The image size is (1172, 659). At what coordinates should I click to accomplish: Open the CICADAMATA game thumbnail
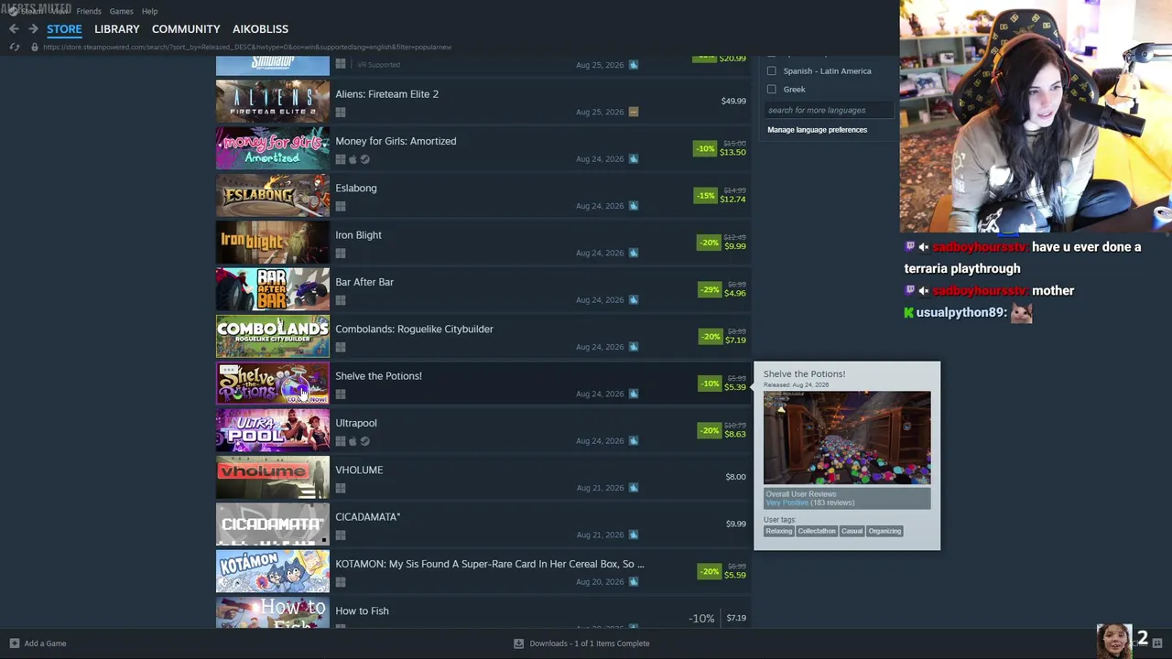272,524
